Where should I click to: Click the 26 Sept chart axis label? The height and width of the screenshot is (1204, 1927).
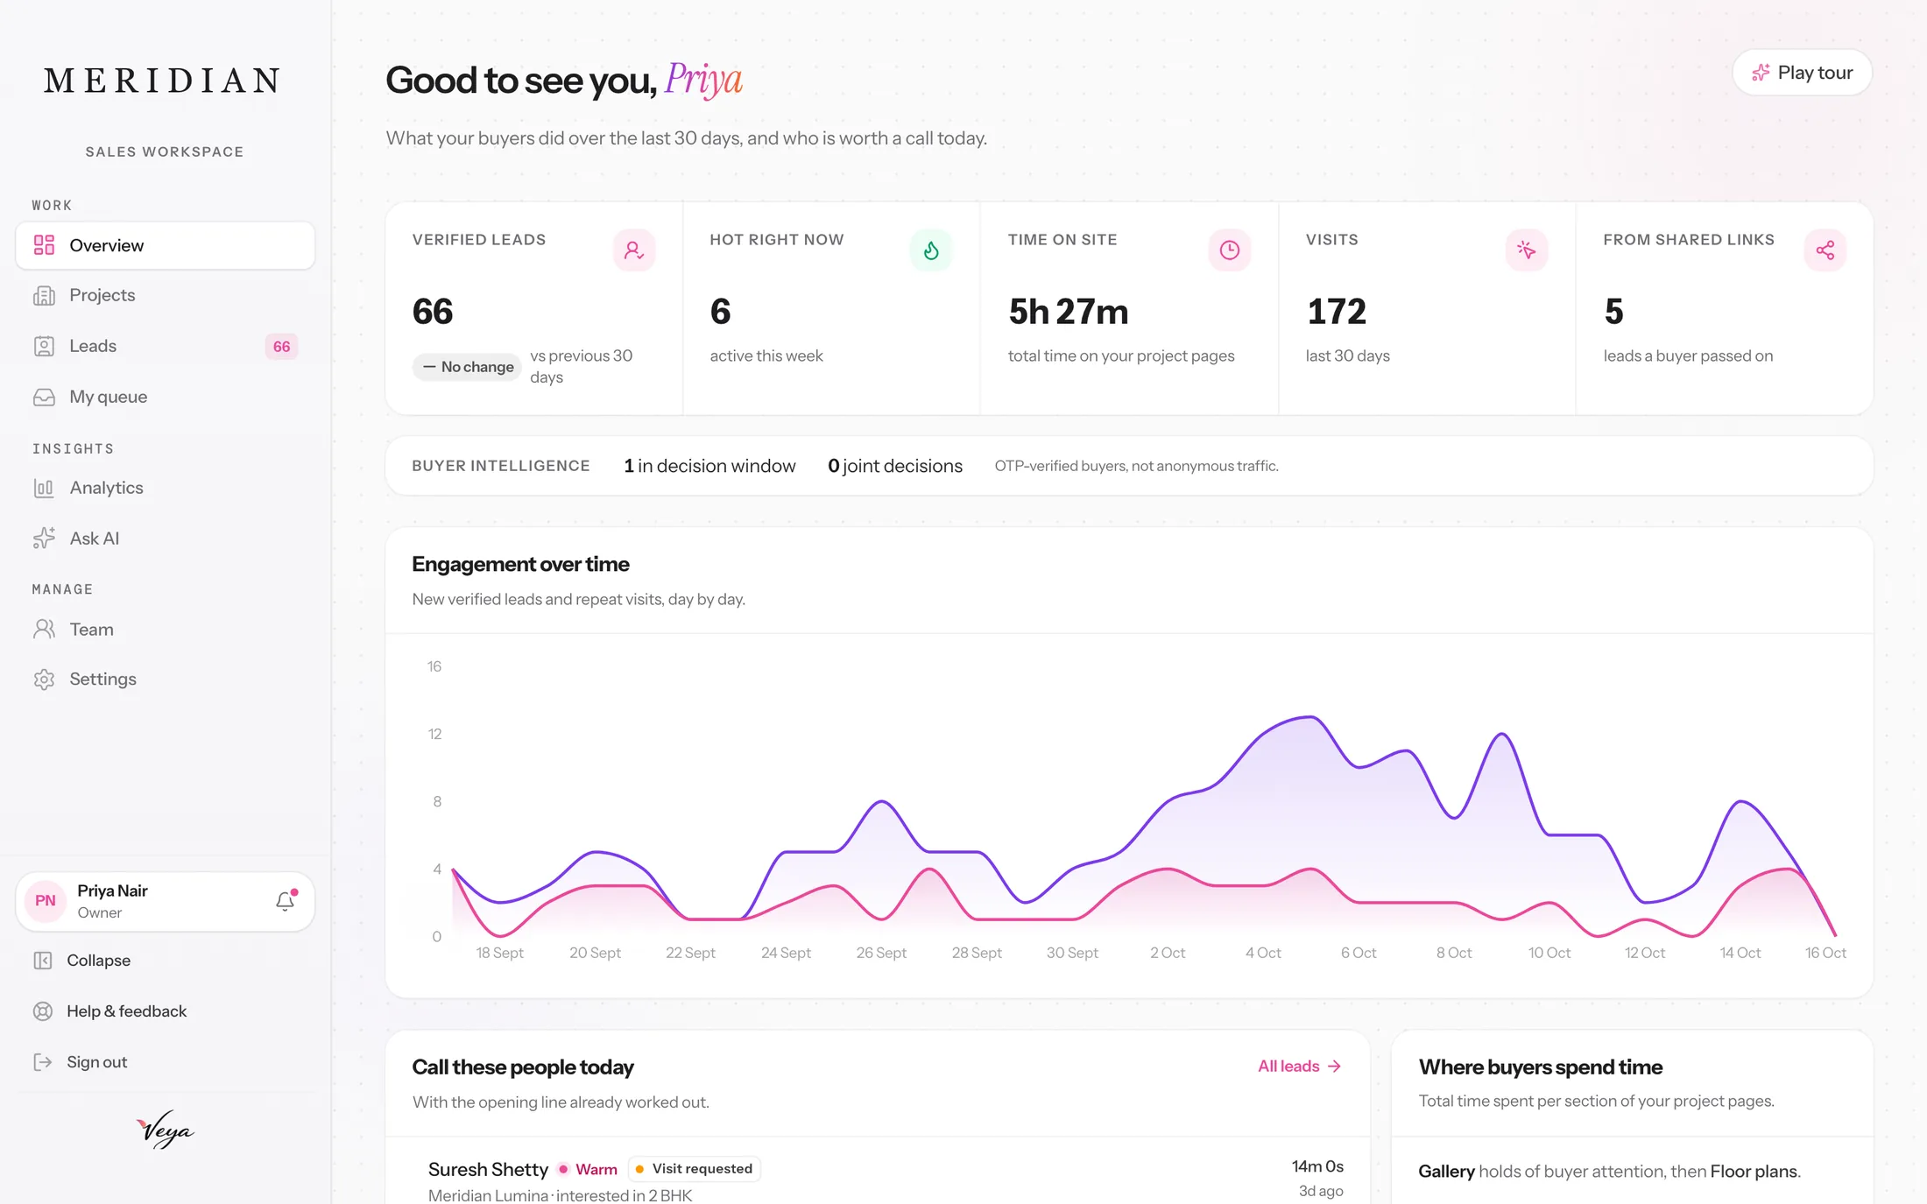881,953
